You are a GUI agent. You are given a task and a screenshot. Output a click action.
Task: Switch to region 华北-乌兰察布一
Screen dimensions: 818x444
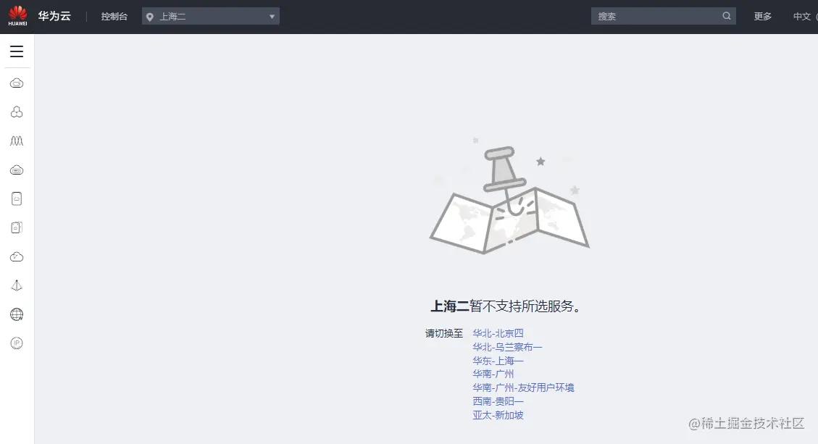(508, 347)
